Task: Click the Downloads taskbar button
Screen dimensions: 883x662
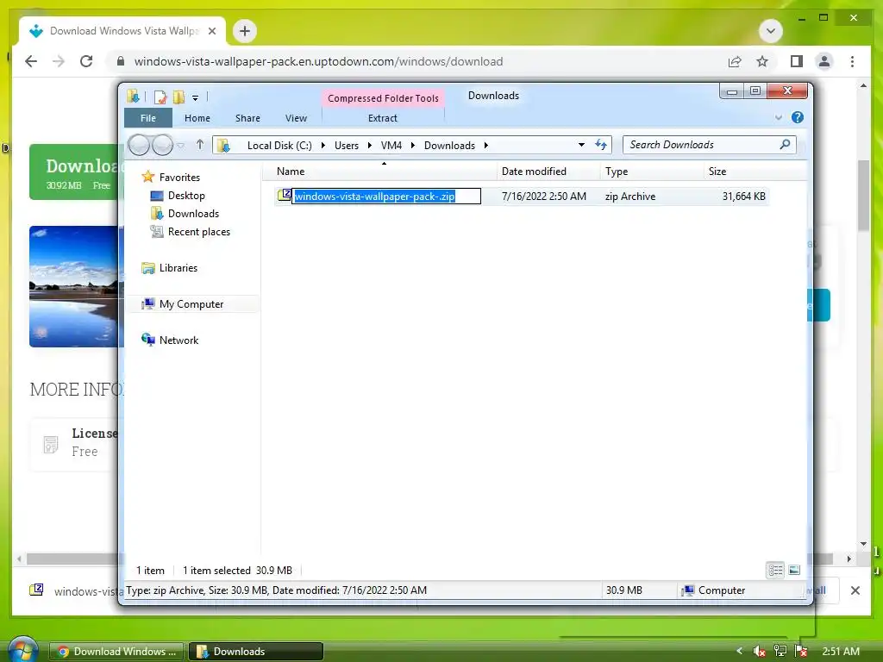Action: point(255,652)
